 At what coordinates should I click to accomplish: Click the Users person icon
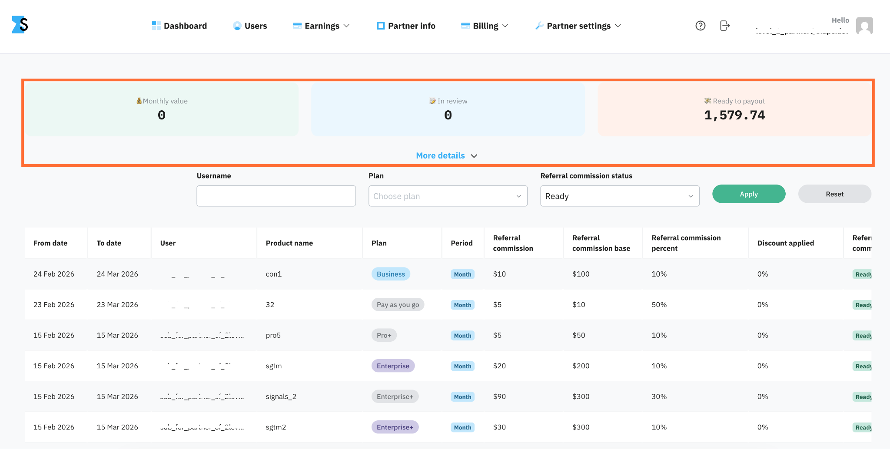237,26
